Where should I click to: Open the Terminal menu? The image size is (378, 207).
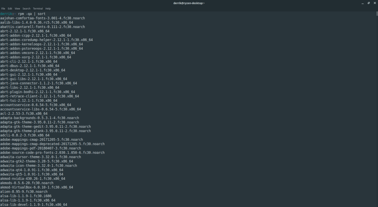pos(38,9)
